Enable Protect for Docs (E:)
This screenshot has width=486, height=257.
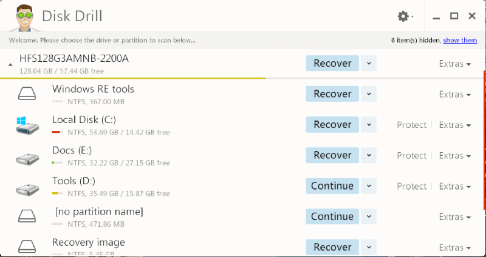pyautogui.click(x=412, y=156)
